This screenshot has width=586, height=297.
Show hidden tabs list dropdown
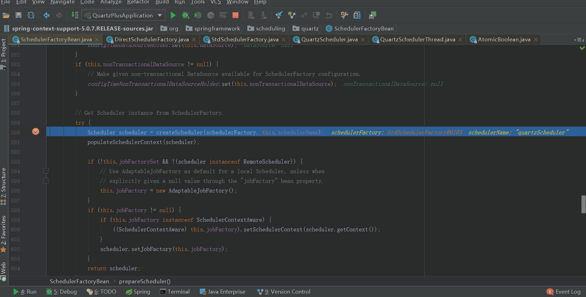click(579, 40)
